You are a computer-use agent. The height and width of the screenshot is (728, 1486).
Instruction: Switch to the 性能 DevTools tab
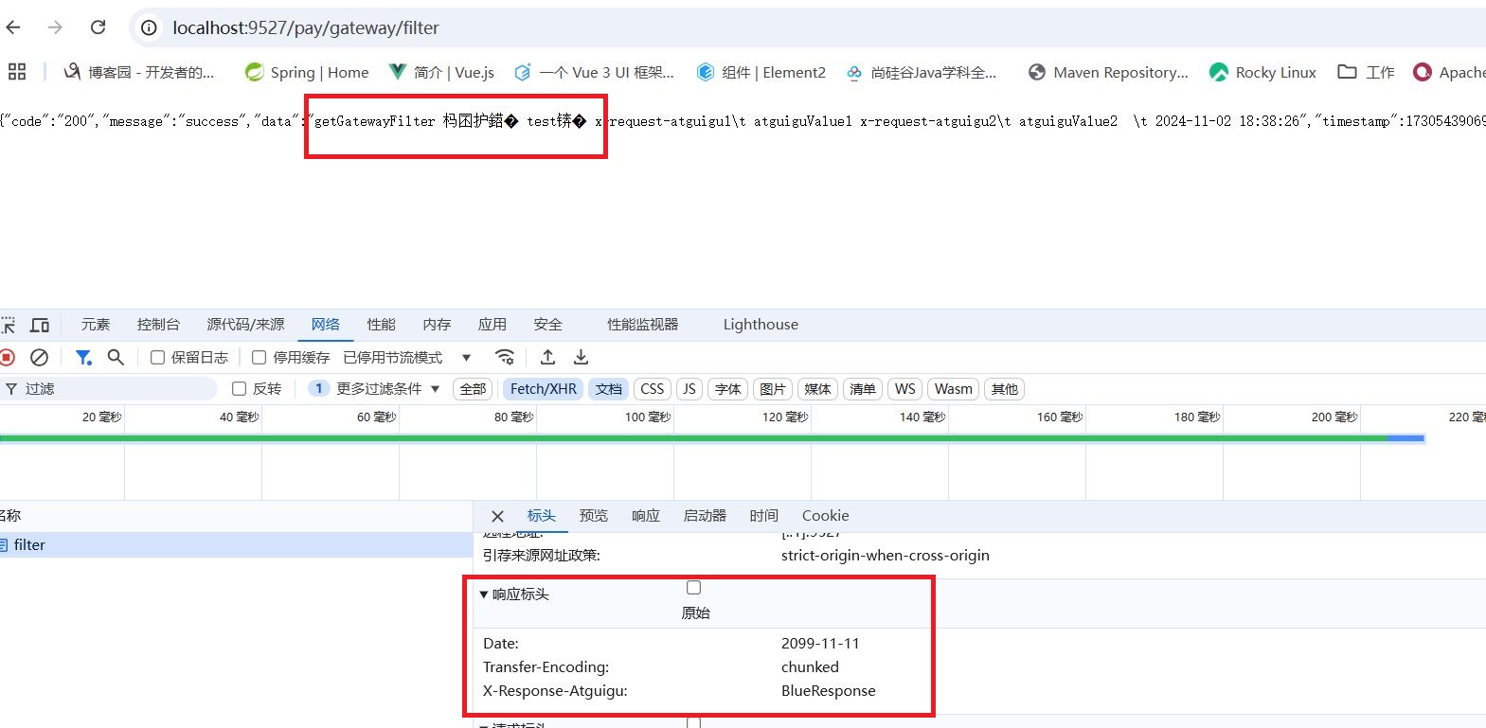click(382, 325)
